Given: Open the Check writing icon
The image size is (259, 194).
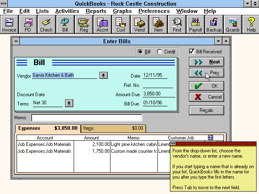Looking at the screenshot, I should click(46, 25).
